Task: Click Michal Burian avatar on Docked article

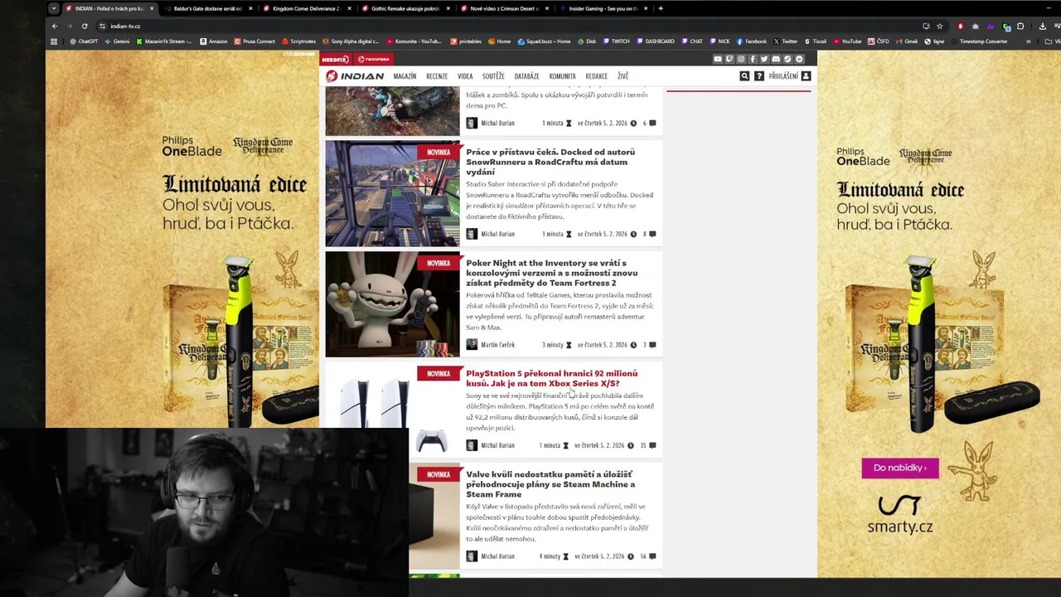Action: pyautogui.click(x=472, y=234)
